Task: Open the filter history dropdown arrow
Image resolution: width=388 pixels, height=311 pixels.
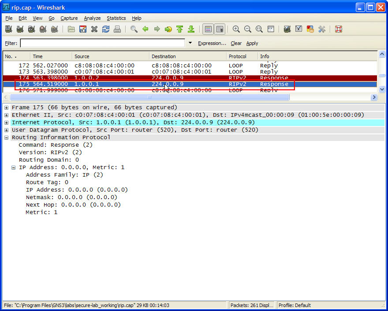Action: (x=190, y=43)
